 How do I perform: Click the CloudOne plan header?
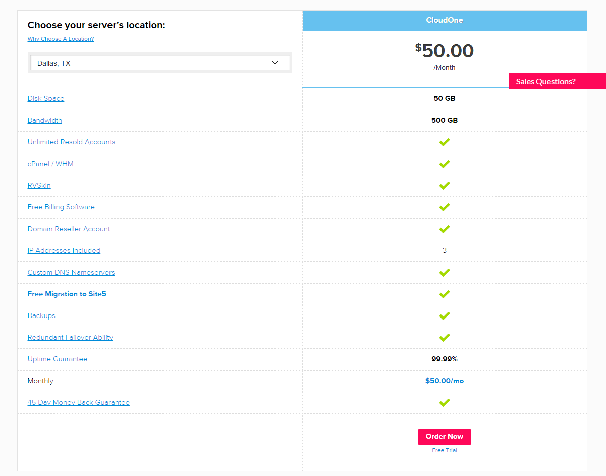(x=445, y=20)
